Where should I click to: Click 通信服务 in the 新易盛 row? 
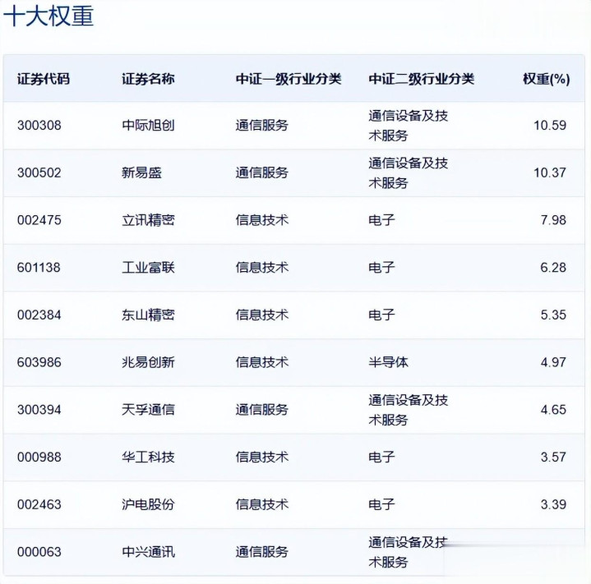tap(262, 172)
